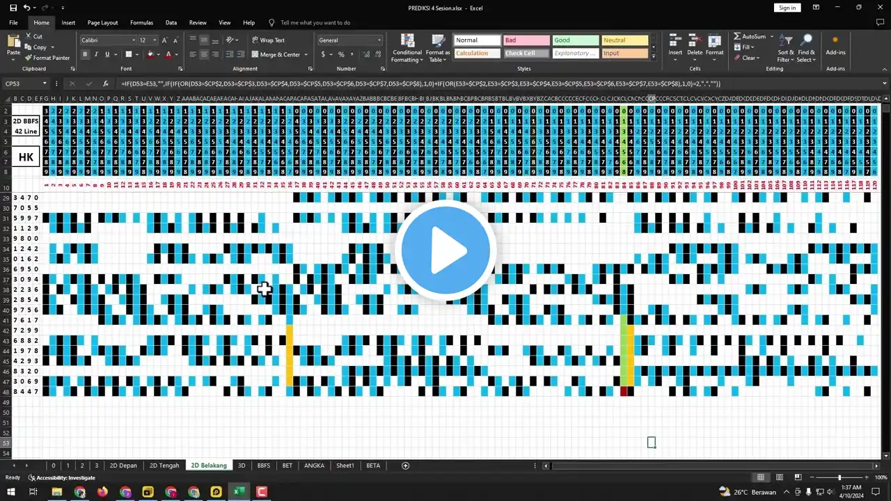Open the Find & Select menu

806,48
